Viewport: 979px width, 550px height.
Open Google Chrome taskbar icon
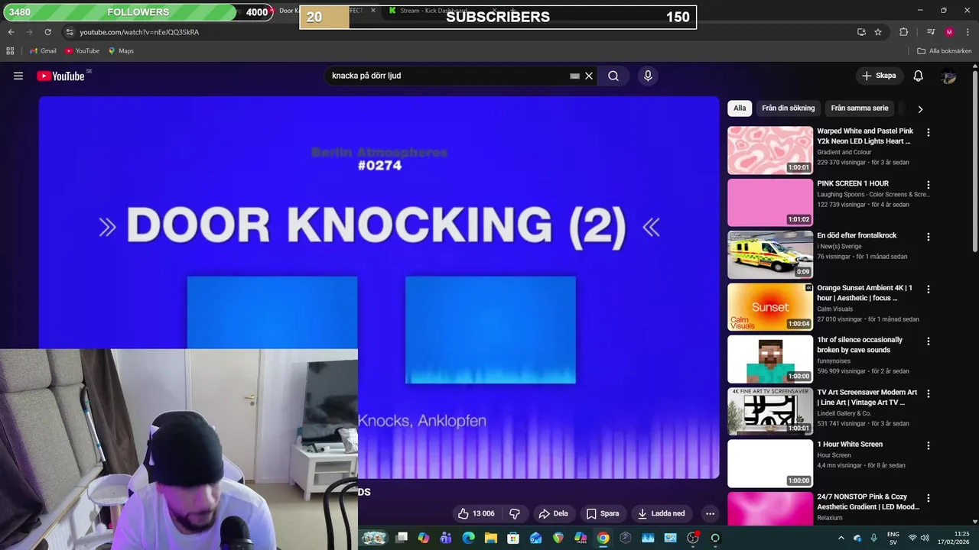point(603,538)
